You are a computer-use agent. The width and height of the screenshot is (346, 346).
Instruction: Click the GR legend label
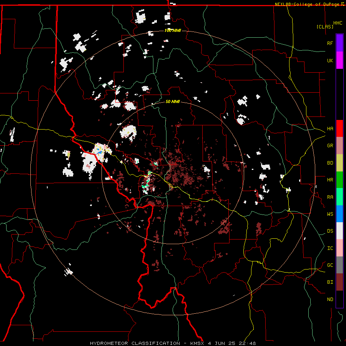(x=330, y=146)
